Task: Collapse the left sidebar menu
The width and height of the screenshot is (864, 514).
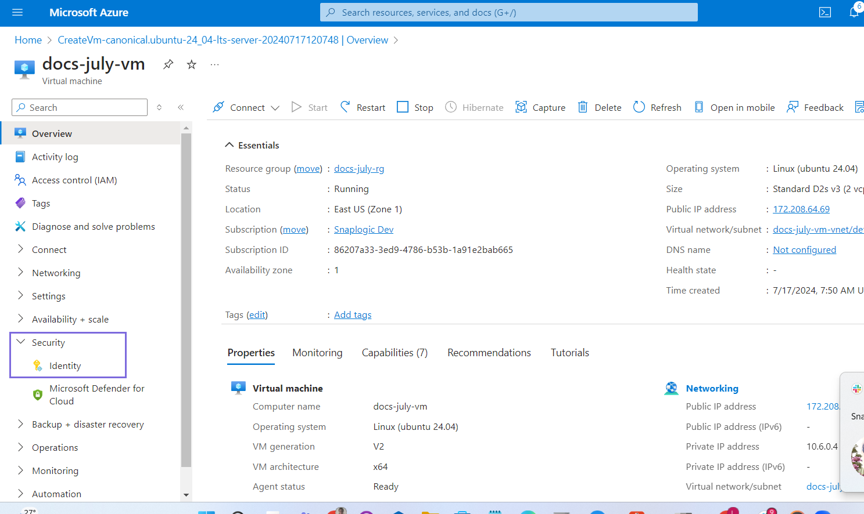Action: pyautogui.click(x=181, y=107)
